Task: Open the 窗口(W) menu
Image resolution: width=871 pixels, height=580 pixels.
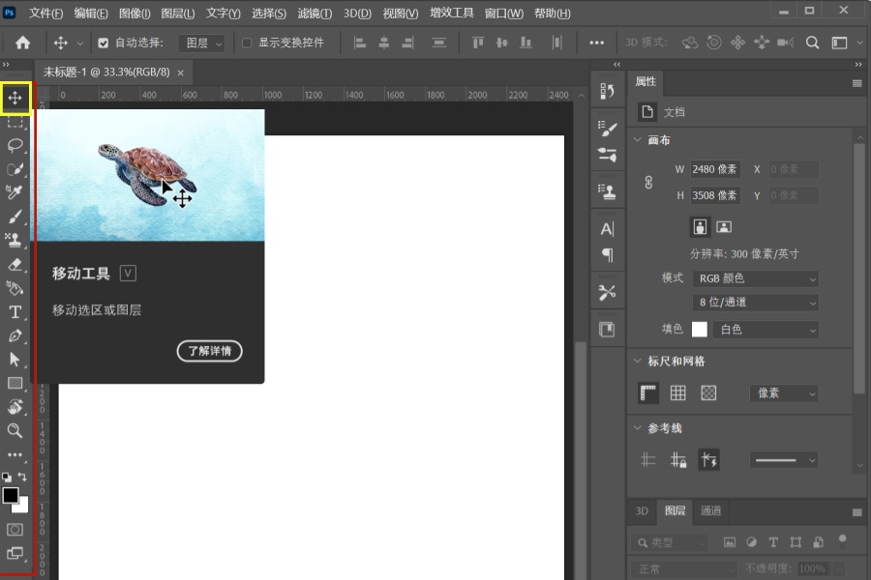Action: pyautogui.click(x=504, y=13)
